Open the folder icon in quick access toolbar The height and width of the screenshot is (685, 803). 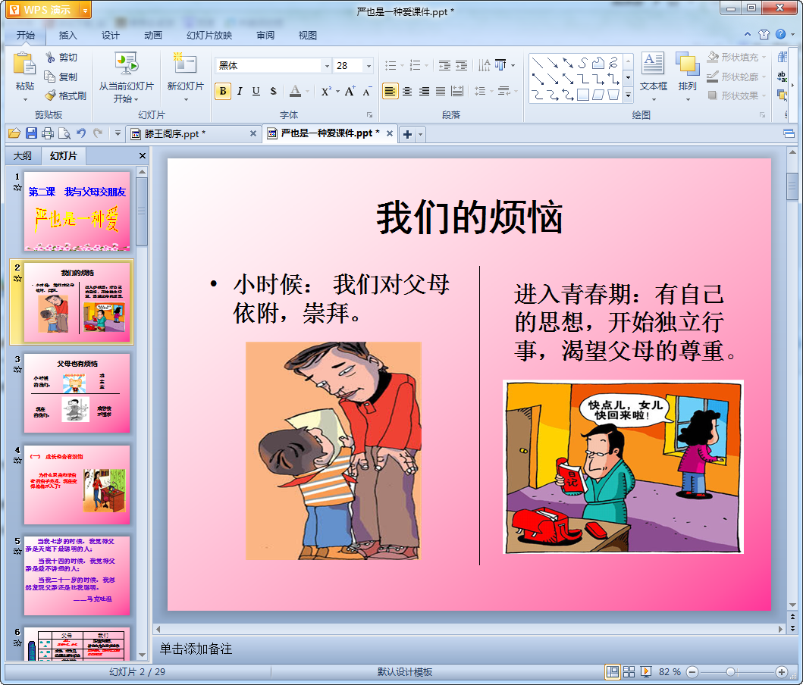coord(14,134)
